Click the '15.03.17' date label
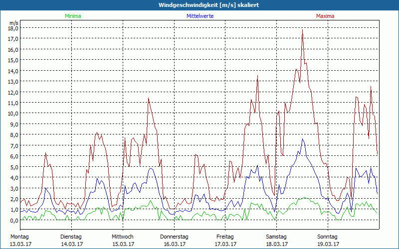This screenshot has height=249, width=399. click(123, 244)
